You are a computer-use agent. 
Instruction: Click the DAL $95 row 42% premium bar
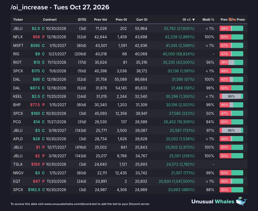pyautogui.click(x=231, y=79)
